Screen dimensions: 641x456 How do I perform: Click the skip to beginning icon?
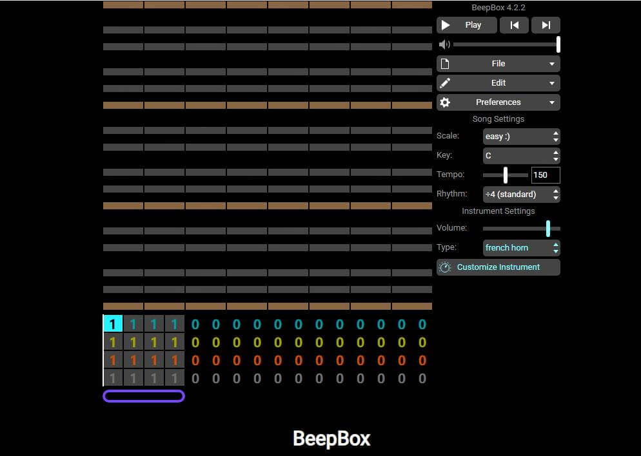point(513,24)
